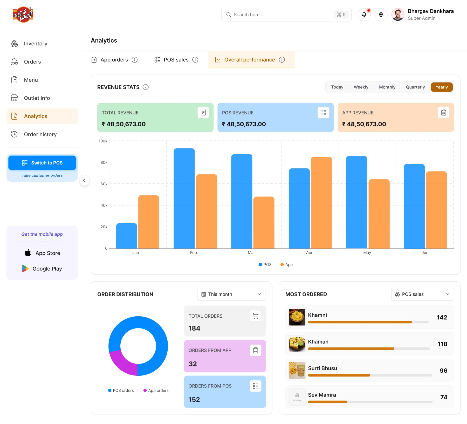The image size is (467, 424).
Task: Click the receipt icon on Total Revenue card
Action: (203, 113)
